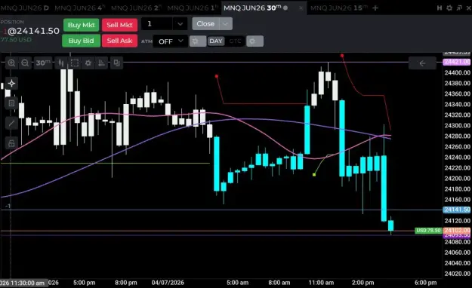This screenshot has width=472, height=288.
Task: Open the indicators icon in the chart toolbar
Action: [x=101, y=63]
